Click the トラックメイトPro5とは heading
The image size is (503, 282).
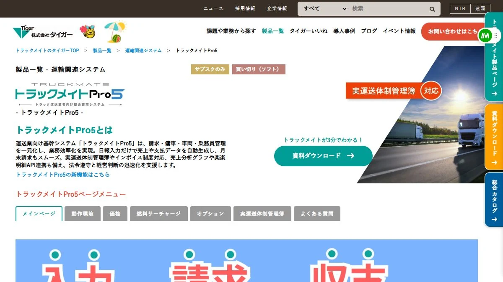coord(64,130)
